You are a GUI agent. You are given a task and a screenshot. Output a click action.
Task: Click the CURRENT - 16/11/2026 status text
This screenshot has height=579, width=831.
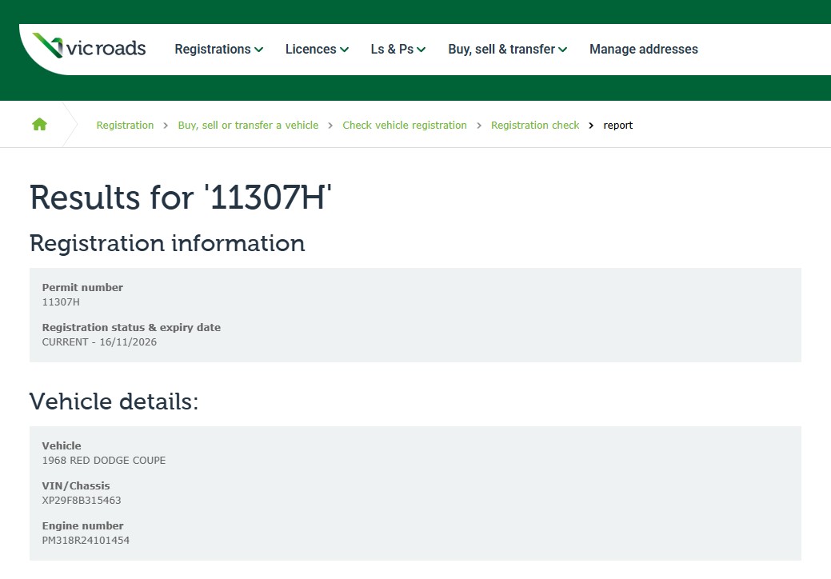coord(99,342)
